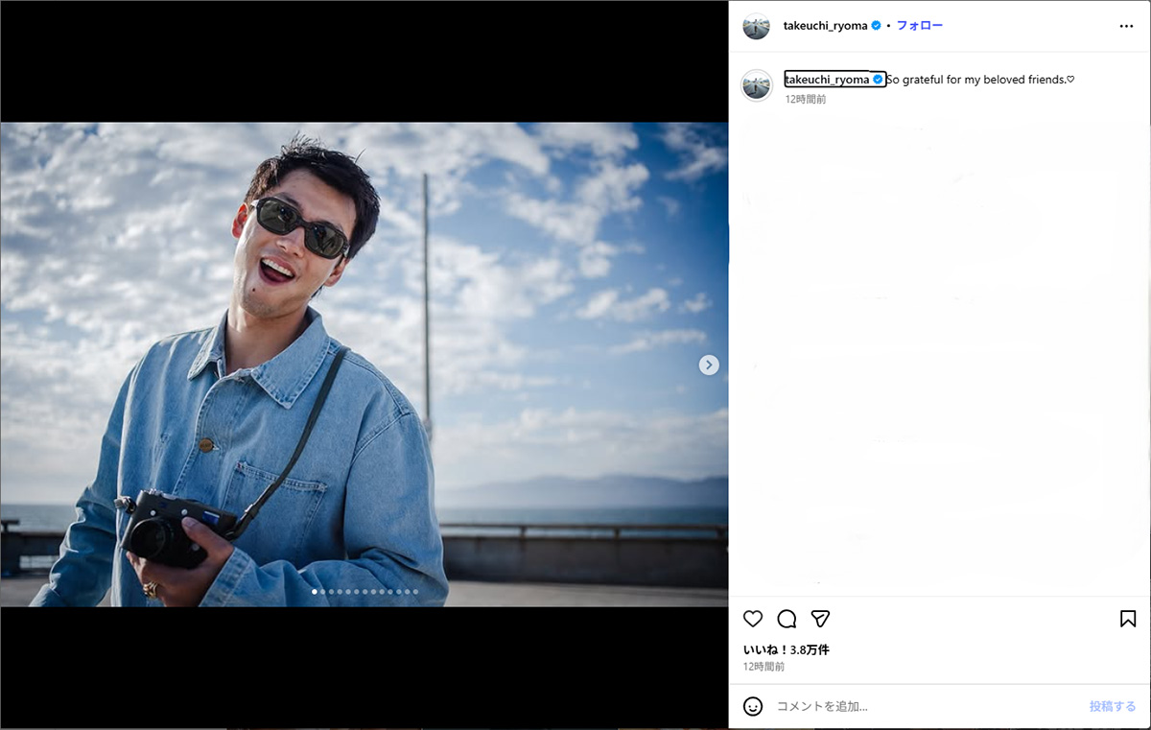Screen dimensions: 1151x730
Task: Select the first carousel indicator dot
Action: pos(315,592)
